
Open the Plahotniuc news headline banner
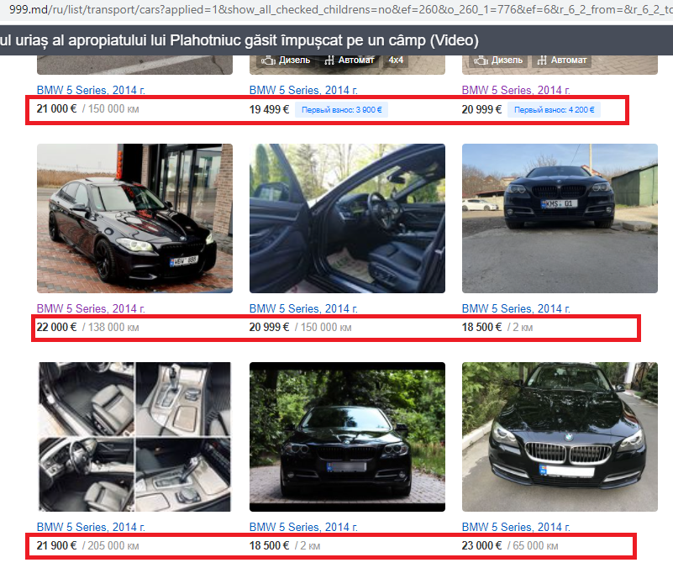point(239,40)
